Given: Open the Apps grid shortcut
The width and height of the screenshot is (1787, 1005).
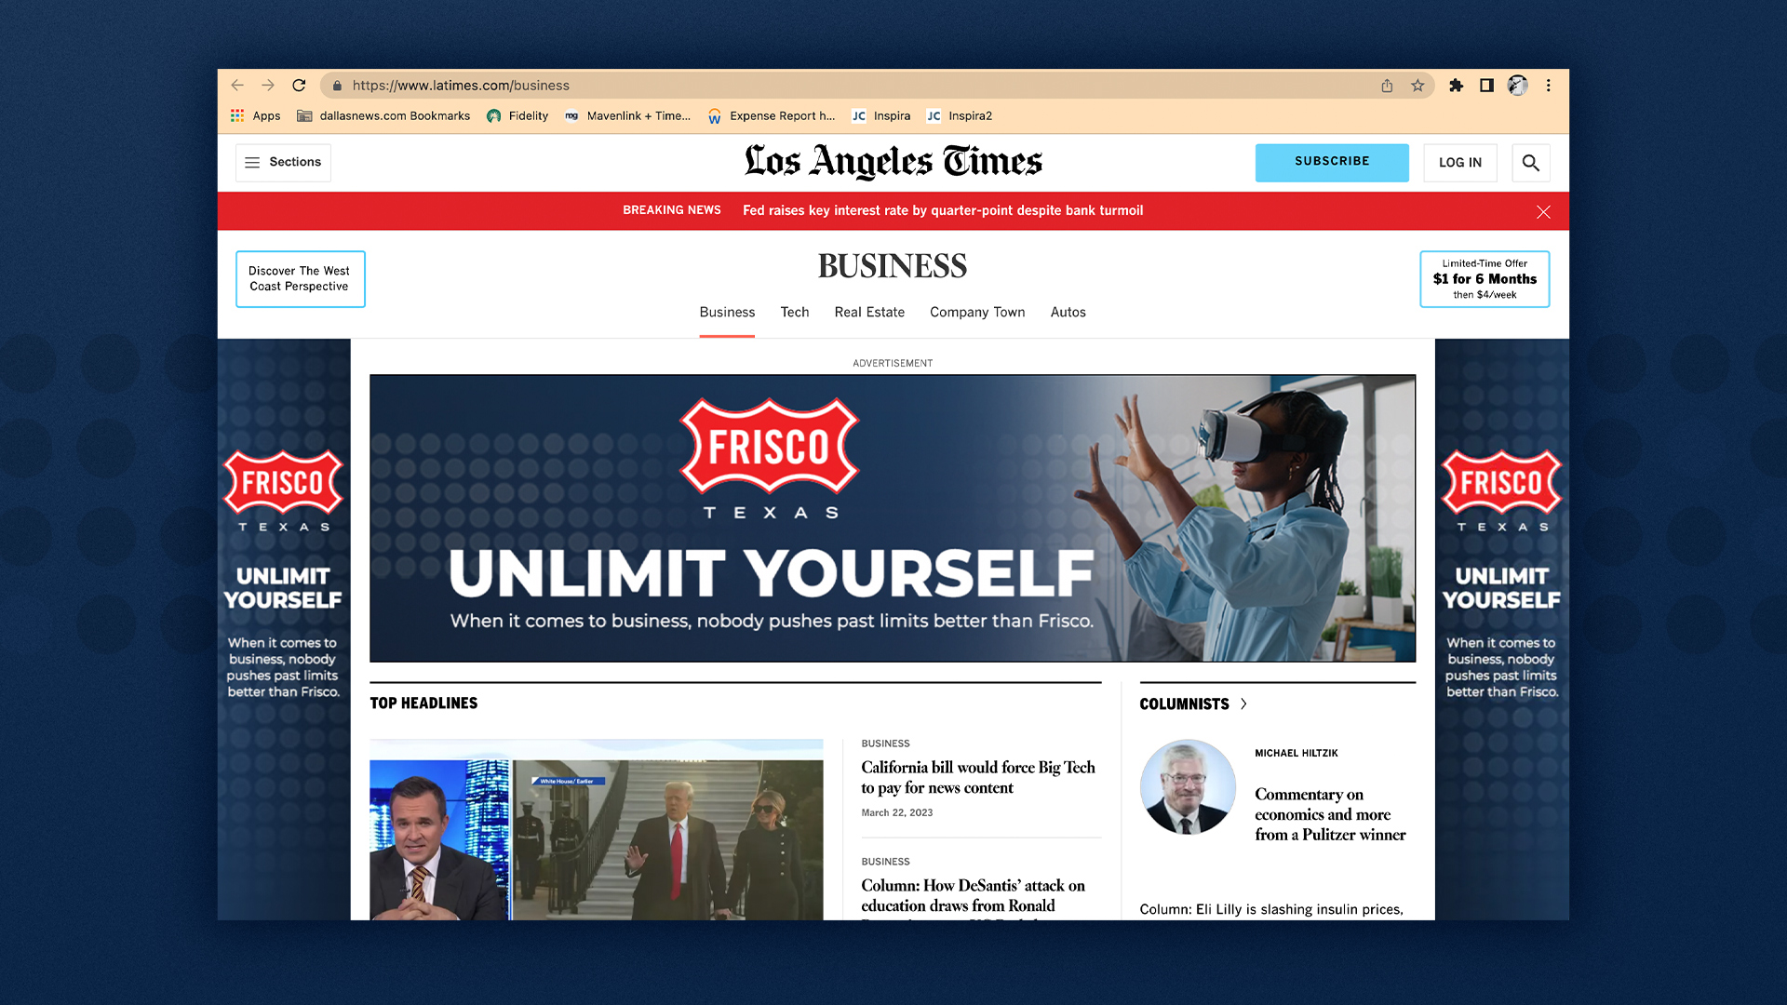Looking at the screenshot, I should pyautogui.click(x=255, y=116).
